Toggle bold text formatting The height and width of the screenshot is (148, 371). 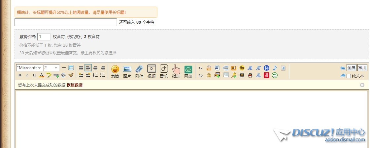click(20, 75)
